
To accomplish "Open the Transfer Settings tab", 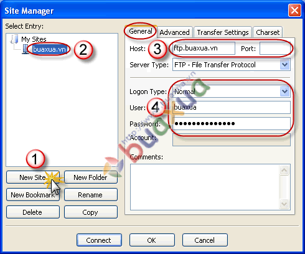I will [223, 32].
